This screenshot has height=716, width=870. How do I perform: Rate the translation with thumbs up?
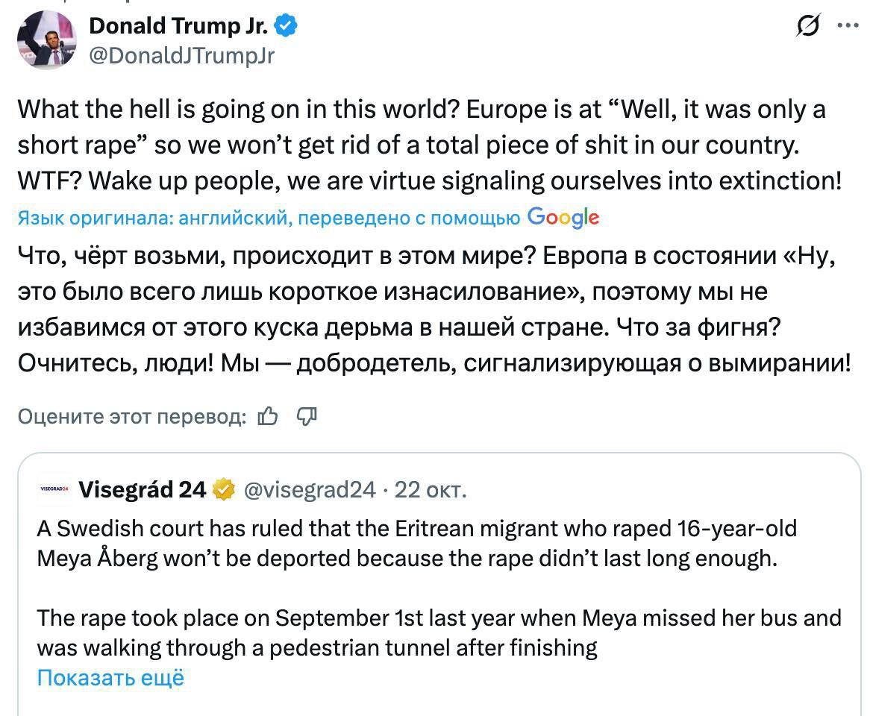[x=268, y=416]
